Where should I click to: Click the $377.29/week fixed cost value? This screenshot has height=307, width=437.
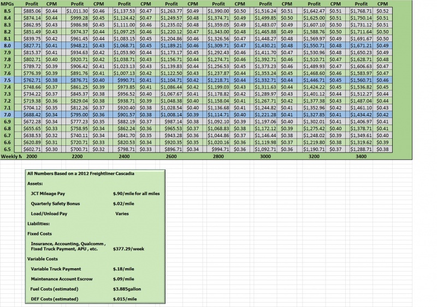click(128, 249)
